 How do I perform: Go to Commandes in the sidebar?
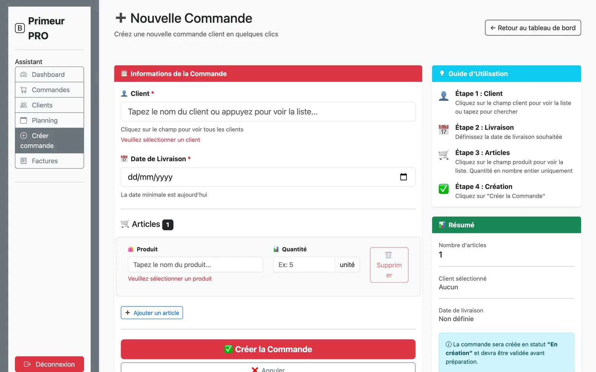pos(49,90)
